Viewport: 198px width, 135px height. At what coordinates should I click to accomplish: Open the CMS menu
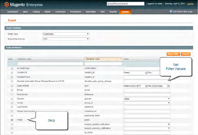tap(103, 12)
